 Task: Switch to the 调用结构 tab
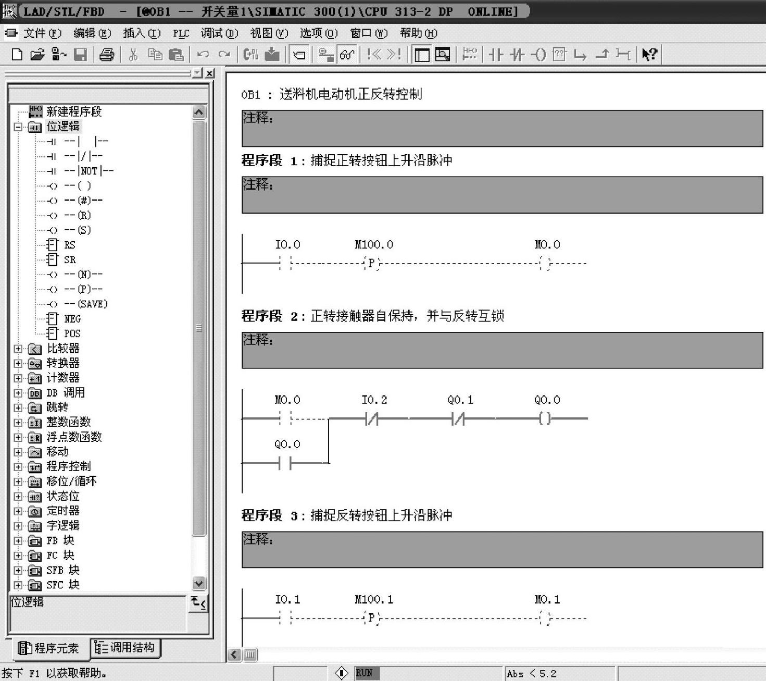125,648
